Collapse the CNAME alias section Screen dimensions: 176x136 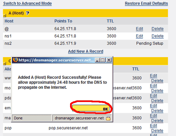[5, 63]
